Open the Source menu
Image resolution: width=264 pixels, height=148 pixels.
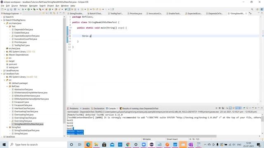point(14,6)
